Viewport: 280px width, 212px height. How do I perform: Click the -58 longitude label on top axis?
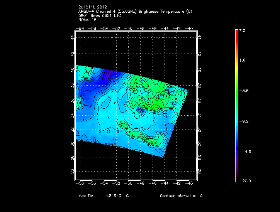80,29
